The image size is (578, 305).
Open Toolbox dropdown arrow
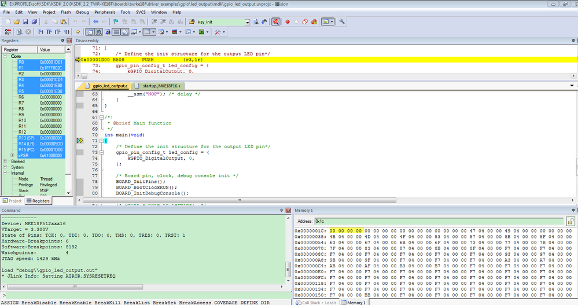pos(224,32)
